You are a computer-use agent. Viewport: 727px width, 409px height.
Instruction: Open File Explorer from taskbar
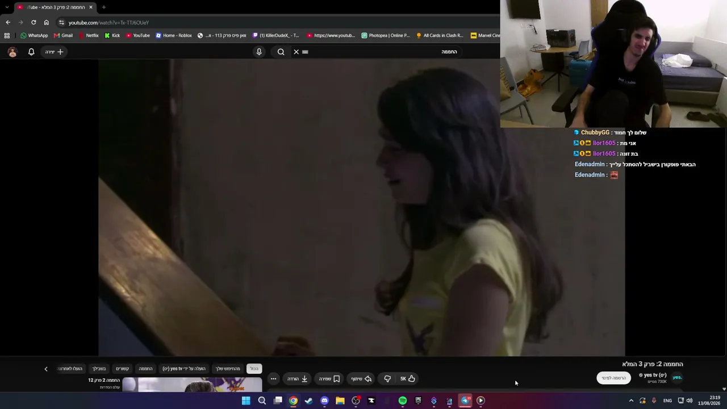(x=340, y=400)
